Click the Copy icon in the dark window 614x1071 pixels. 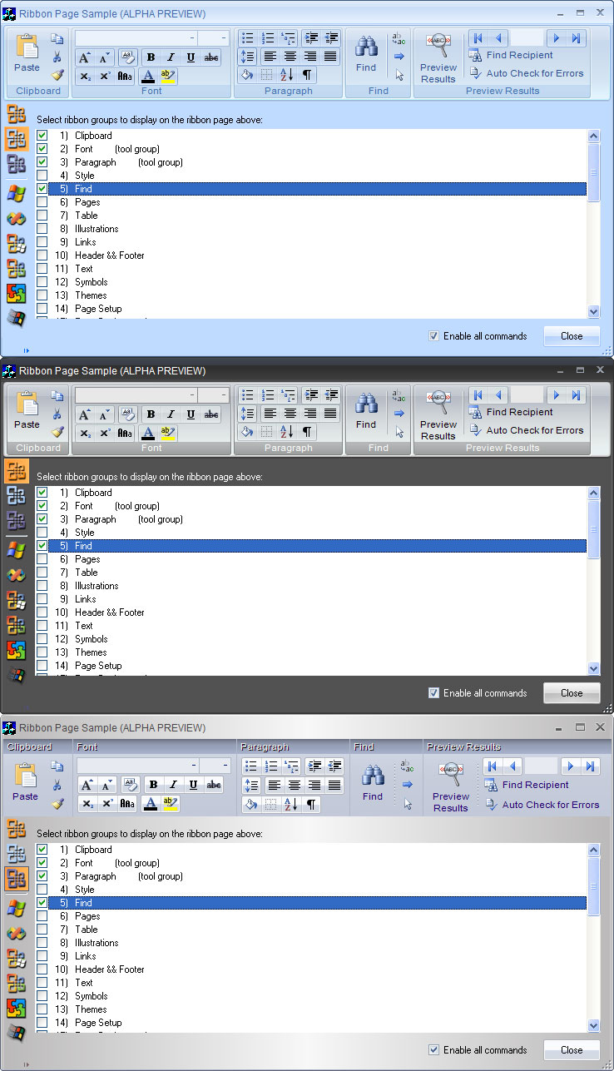click(x=57, y=395)
